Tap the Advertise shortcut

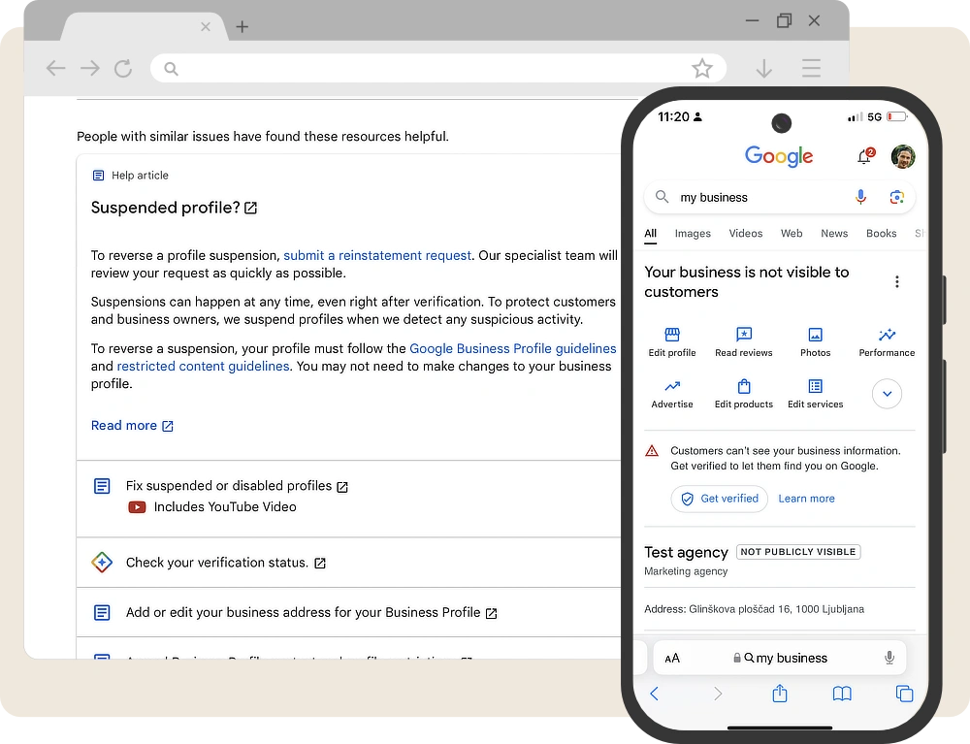pos(672,394)
